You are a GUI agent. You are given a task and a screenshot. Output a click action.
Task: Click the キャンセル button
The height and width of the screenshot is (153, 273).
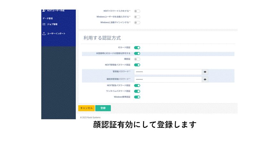pos(86,108)
